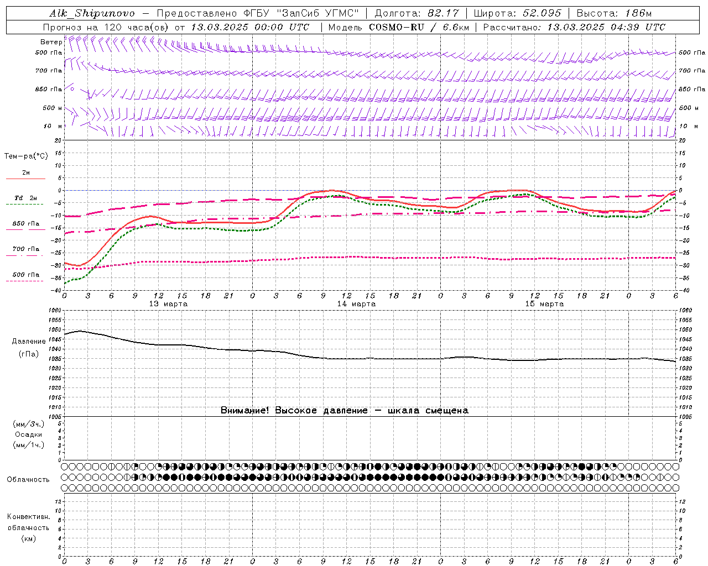Select the Высота: 186м value

pyautogui.click(x=614, y=13)
